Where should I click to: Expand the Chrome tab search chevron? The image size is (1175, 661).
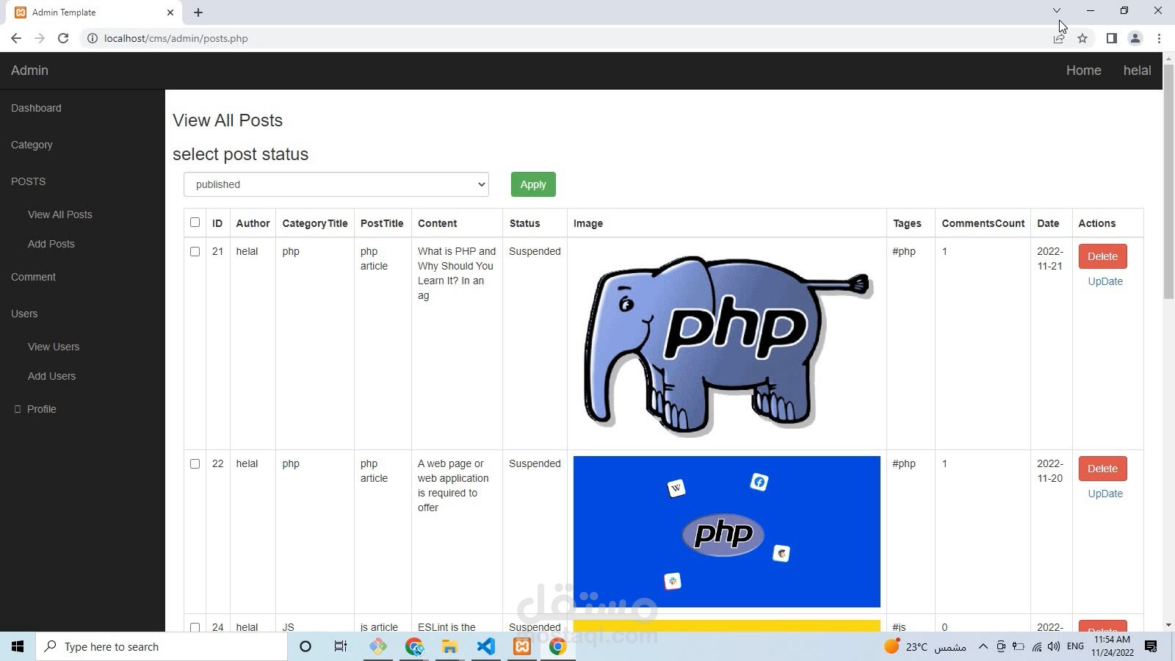pyautogui.click(x=1057, y=10)
